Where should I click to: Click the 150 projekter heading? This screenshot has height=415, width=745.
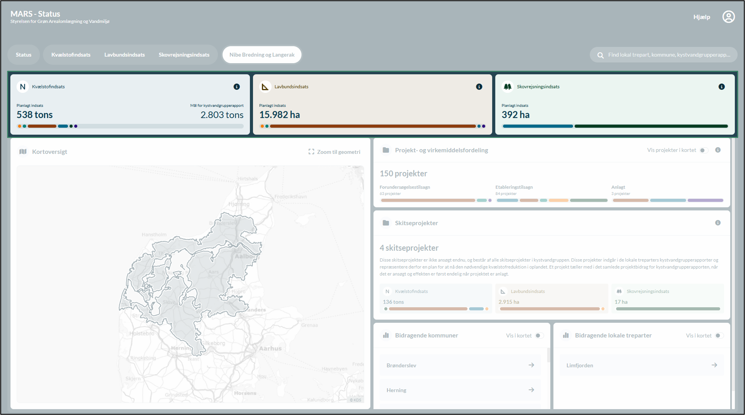(403, 174)
